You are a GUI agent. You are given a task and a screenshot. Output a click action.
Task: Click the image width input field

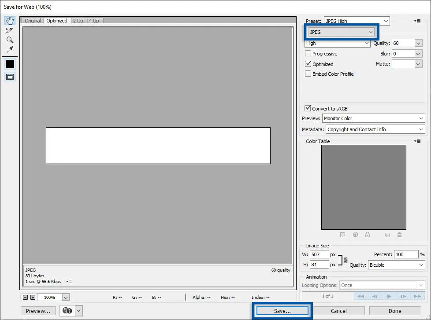point(319,254)
